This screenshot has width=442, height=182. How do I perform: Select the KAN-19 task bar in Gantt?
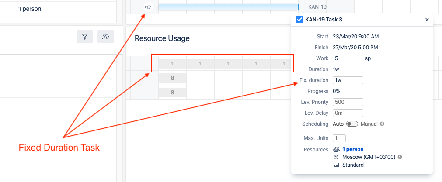228,7
